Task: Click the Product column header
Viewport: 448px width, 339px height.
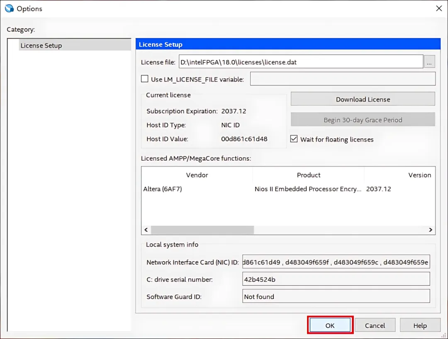Action: [308, 175]
